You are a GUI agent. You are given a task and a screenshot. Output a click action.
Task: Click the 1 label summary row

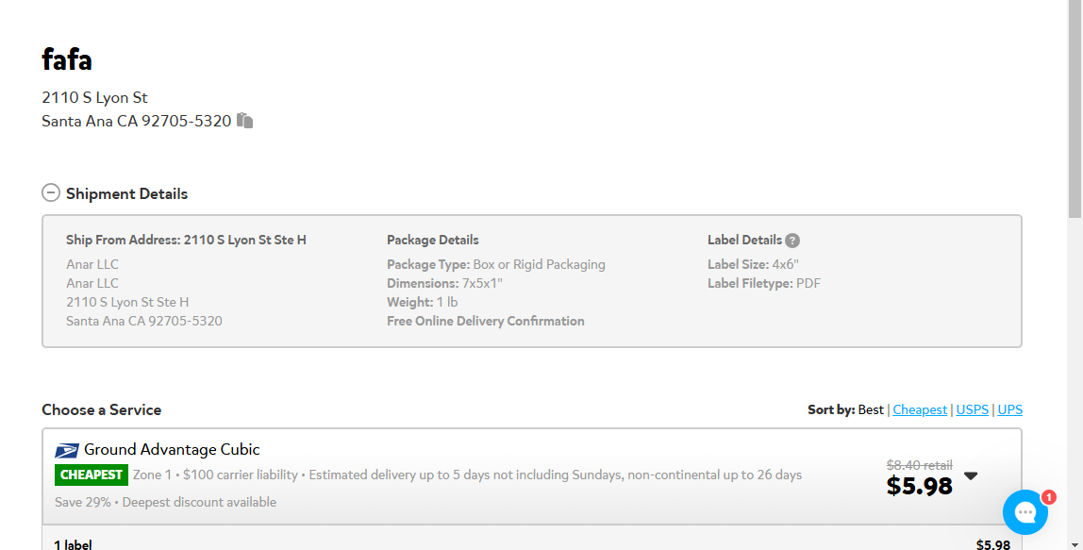tap(532, 543)
